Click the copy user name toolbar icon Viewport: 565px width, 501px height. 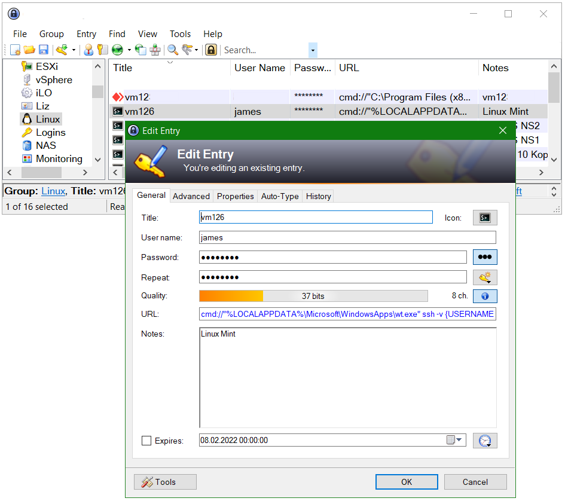88,50
